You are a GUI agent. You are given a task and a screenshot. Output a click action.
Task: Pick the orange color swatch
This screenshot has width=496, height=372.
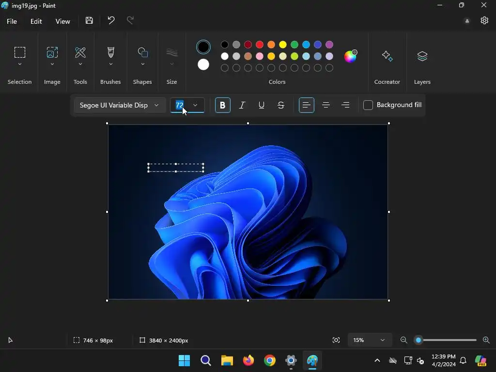coord(271,45)
